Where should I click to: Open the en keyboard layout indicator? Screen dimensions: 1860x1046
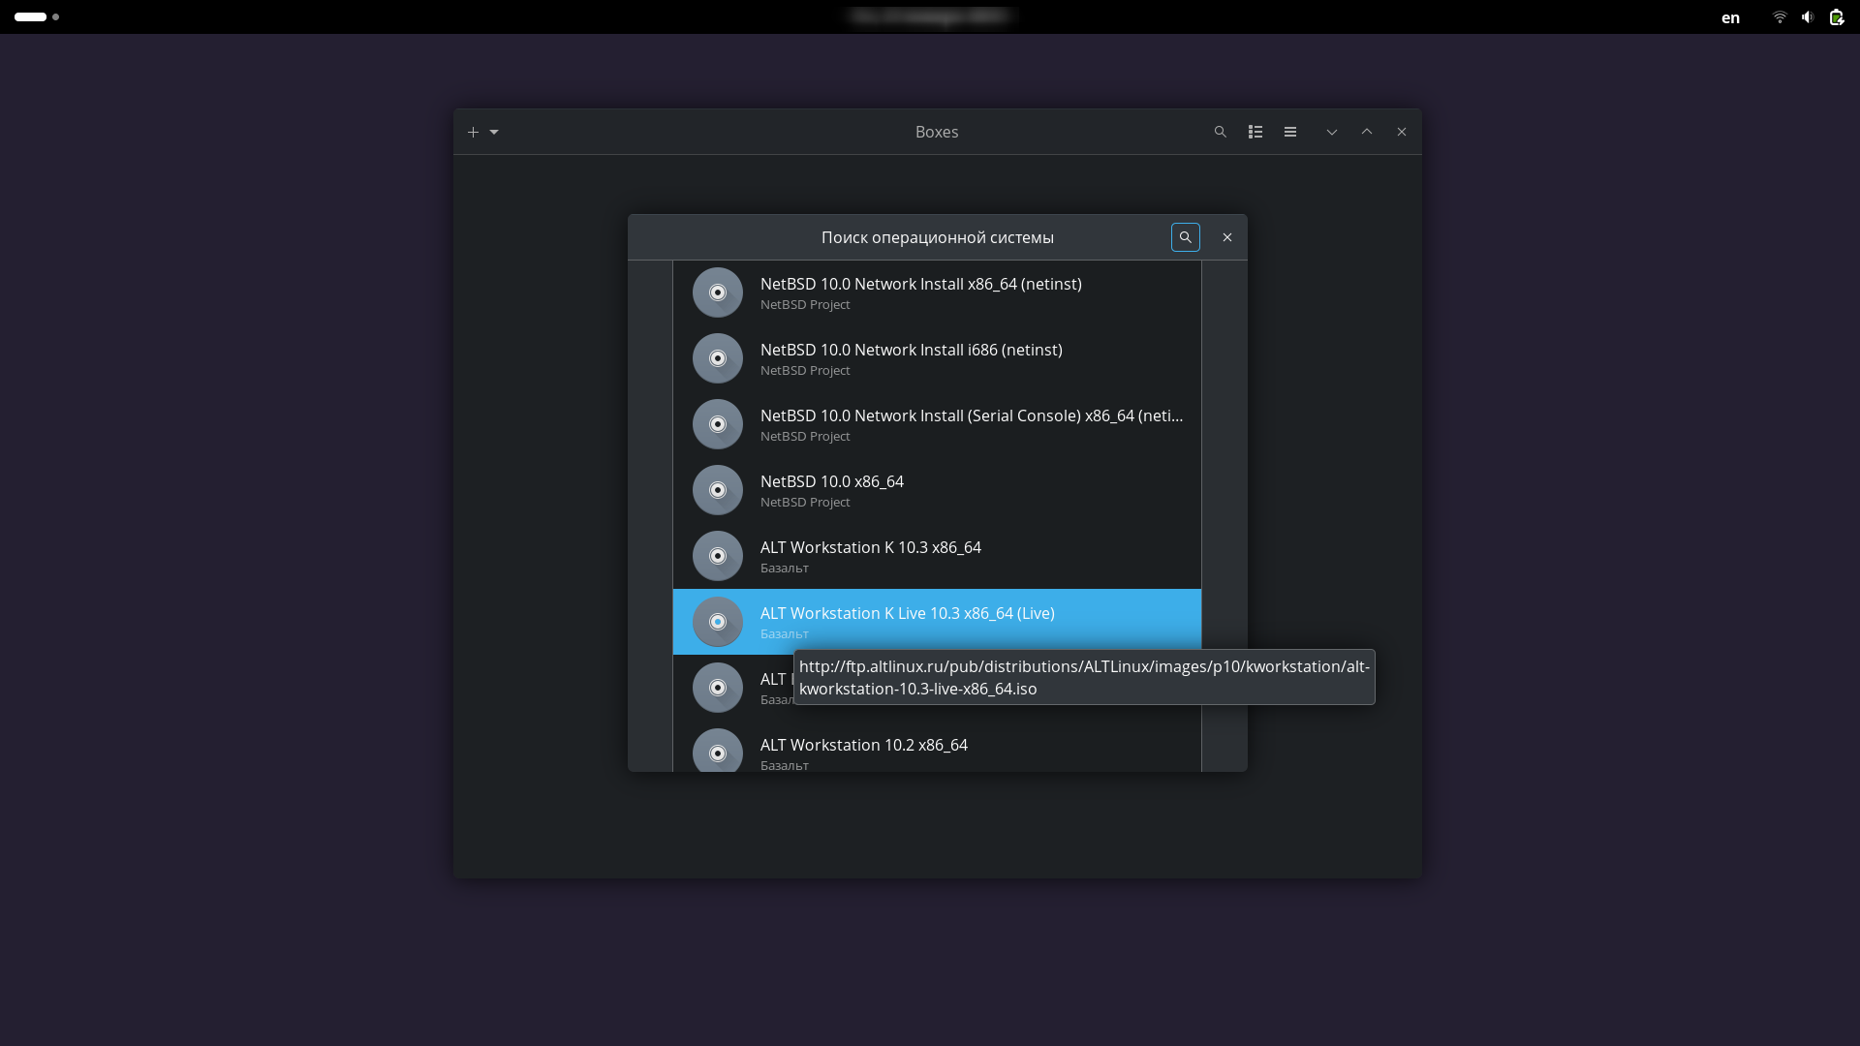click(x=1730, y=17)
